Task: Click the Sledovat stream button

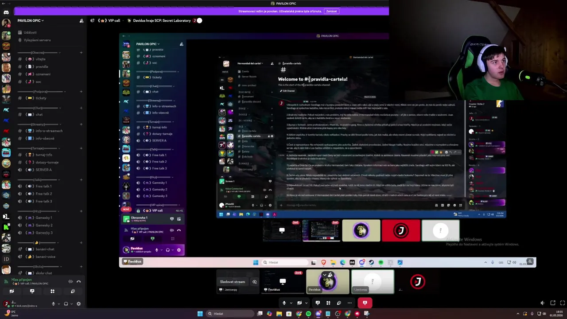Action: point(233,282)
